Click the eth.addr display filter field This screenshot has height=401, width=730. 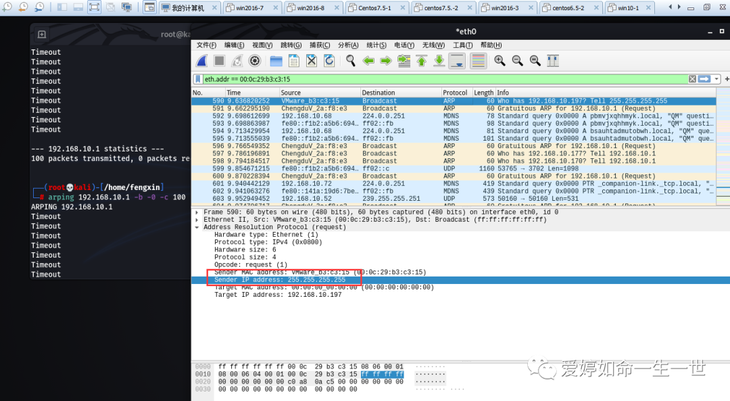click(x=445, y=79)
